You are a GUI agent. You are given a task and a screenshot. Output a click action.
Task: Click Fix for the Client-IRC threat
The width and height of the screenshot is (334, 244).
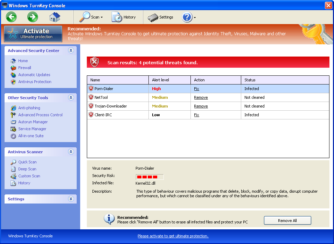click(x=196, y=115)
